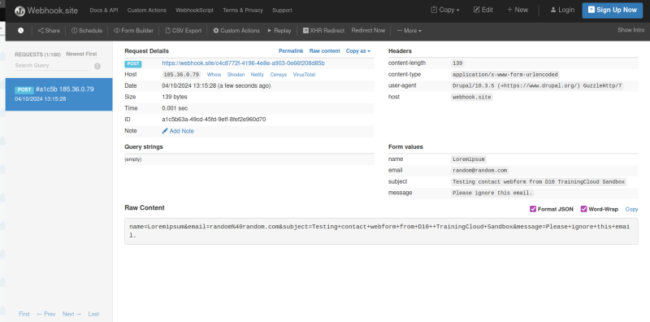Image resolution: width=650 pixels, height=322 pixels.
Task: Open WebhookScript menu item
Action: click(x=194, y=10)
